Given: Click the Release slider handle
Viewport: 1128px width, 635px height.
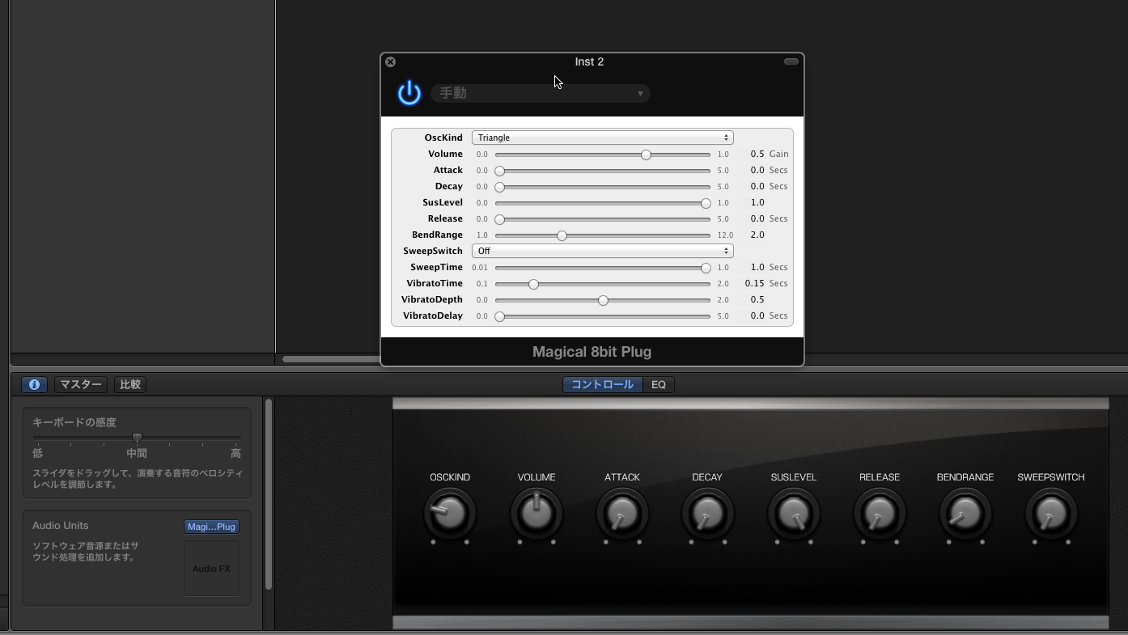Looking at the screenshot, I should 500,219.
